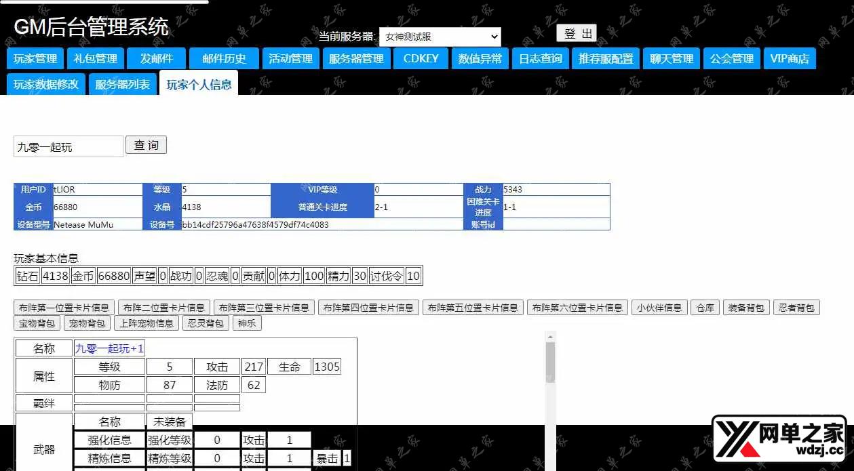
Task: Open the VIP商店 tab
Action: (x=789, y=59)
